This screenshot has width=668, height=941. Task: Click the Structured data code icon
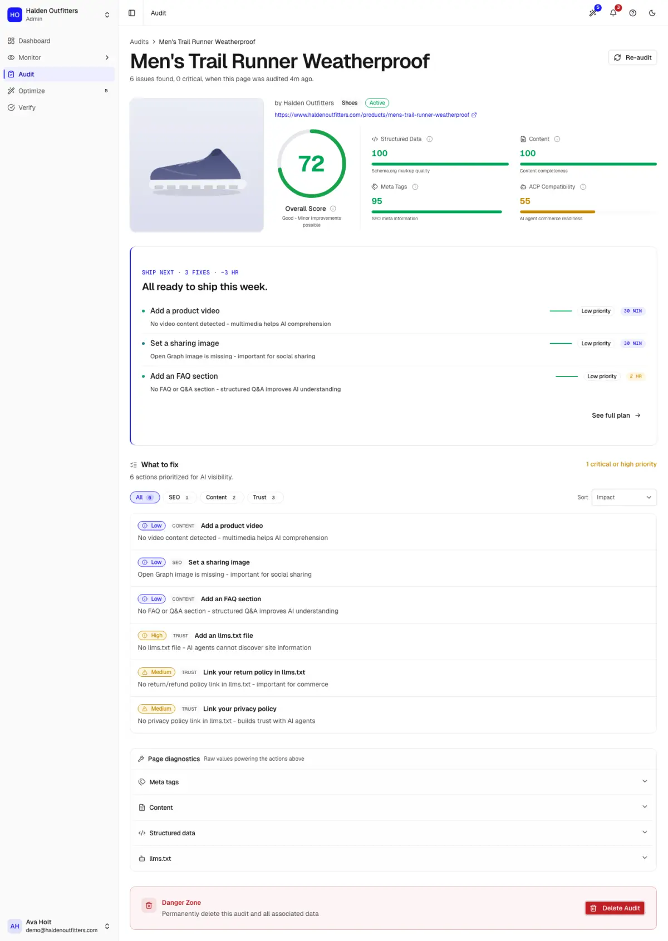click(142, 833)
